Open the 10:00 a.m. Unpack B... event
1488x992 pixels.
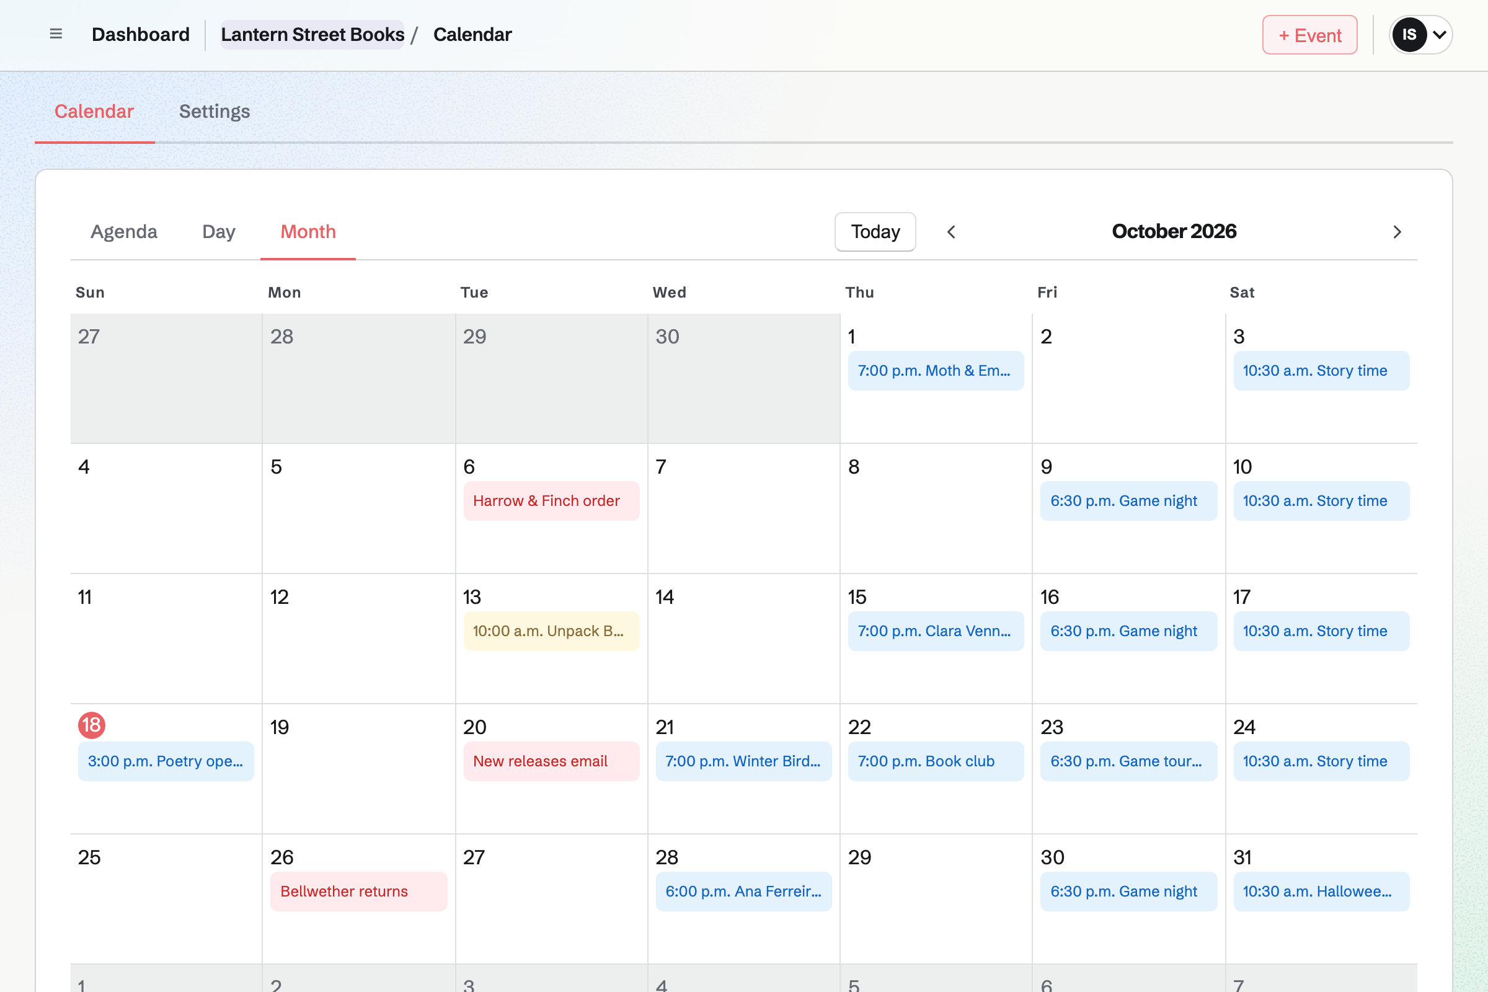pyautogui.click(x=552, y=631)
